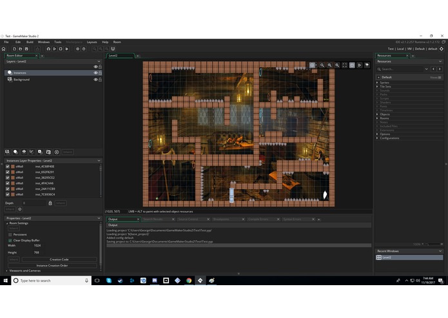Start the debugger with bug icon

[48, 49]
